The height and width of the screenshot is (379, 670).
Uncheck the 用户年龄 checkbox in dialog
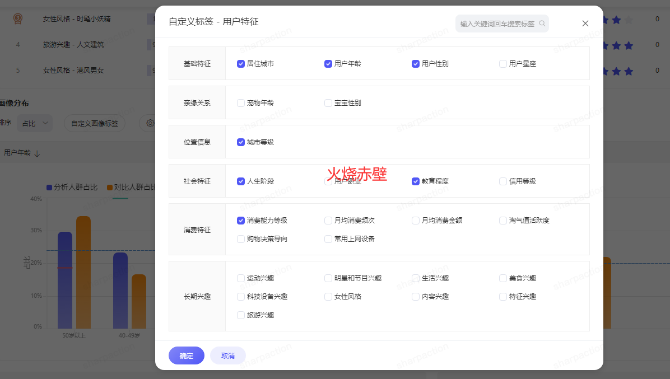point(328,64)
